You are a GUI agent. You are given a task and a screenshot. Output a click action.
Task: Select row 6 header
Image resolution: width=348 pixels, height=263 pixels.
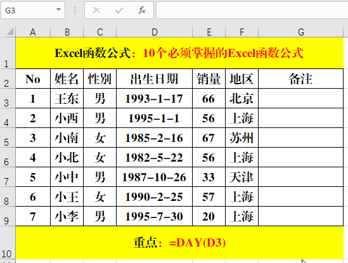8,157
